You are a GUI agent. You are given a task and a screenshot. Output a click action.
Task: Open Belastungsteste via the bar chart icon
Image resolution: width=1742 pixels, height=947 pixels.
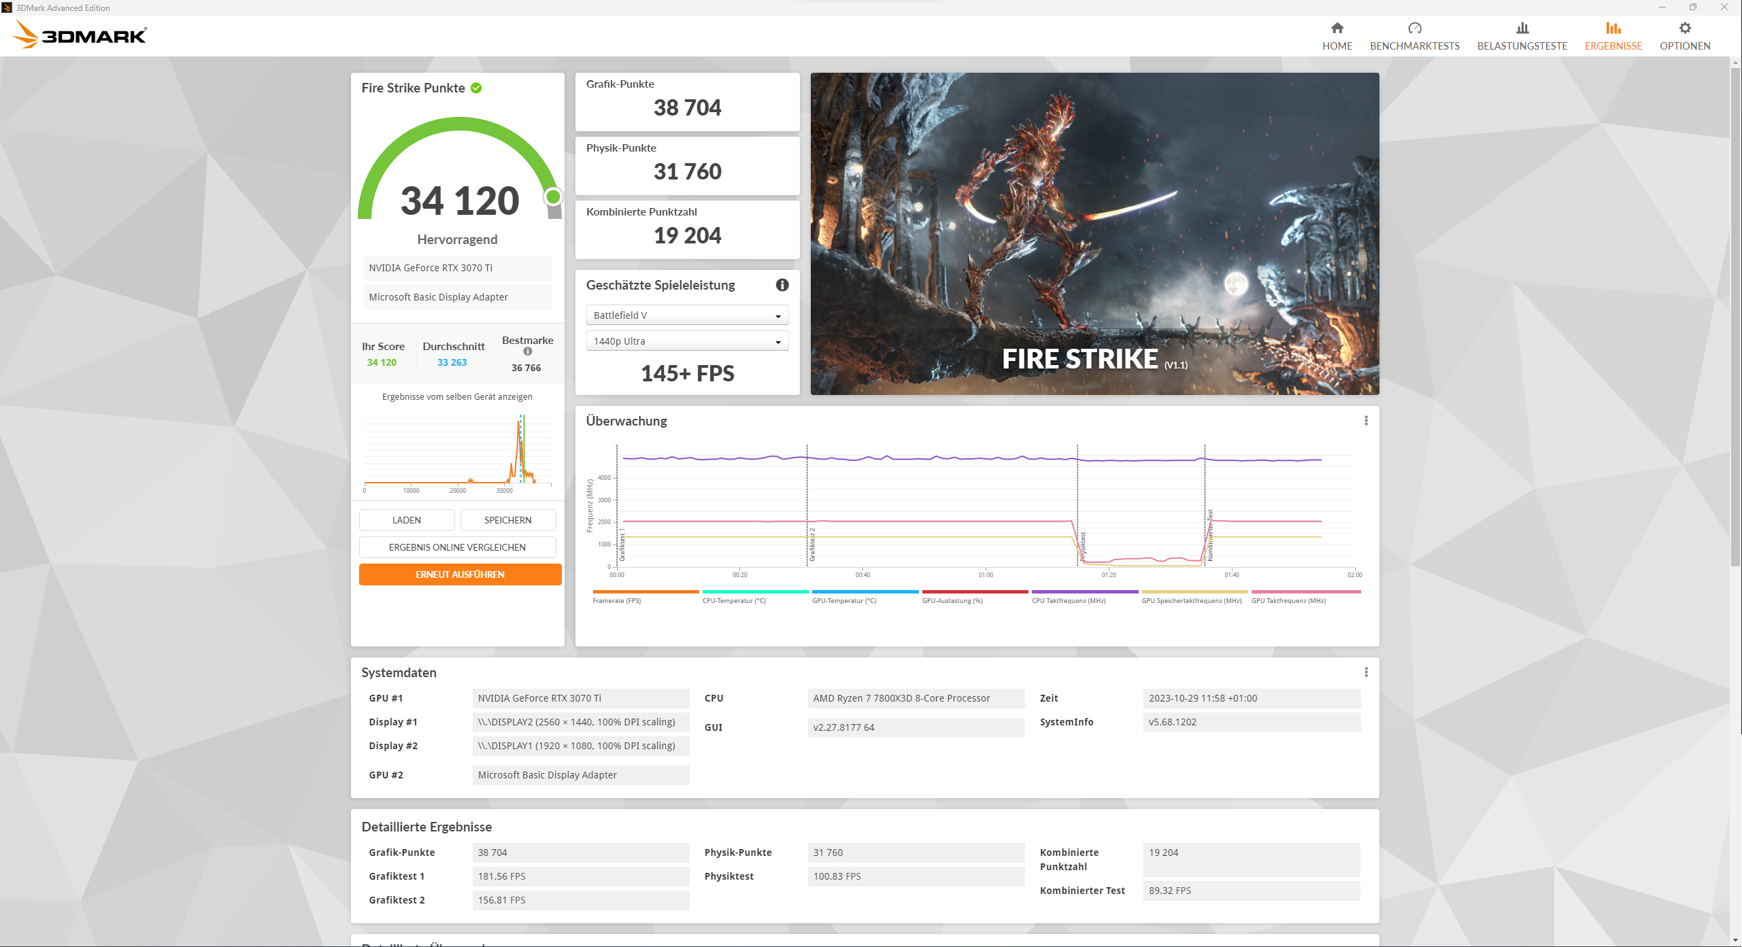pos(1522,29)
